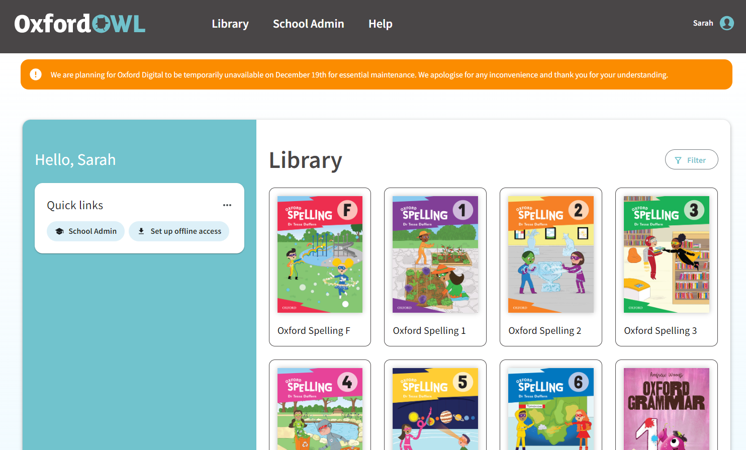
Task: Click the filter funnel icon
Action: 678,160
